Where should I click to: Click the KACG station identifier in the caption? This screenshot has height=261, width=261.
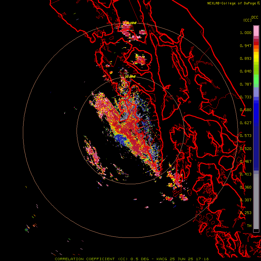click(162, 259)
